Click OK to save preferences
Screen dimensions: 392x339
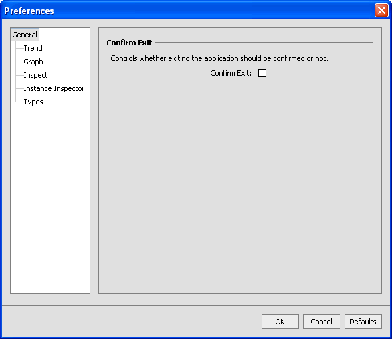pos(280,322)
